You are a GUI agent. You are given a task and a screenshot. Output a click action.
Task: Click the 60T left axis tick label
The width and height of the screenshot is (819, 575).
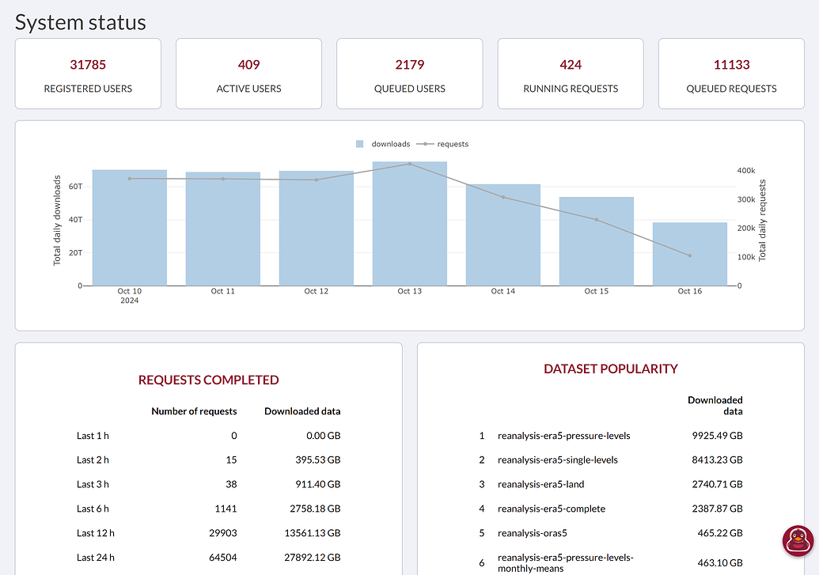coord(76,187)
